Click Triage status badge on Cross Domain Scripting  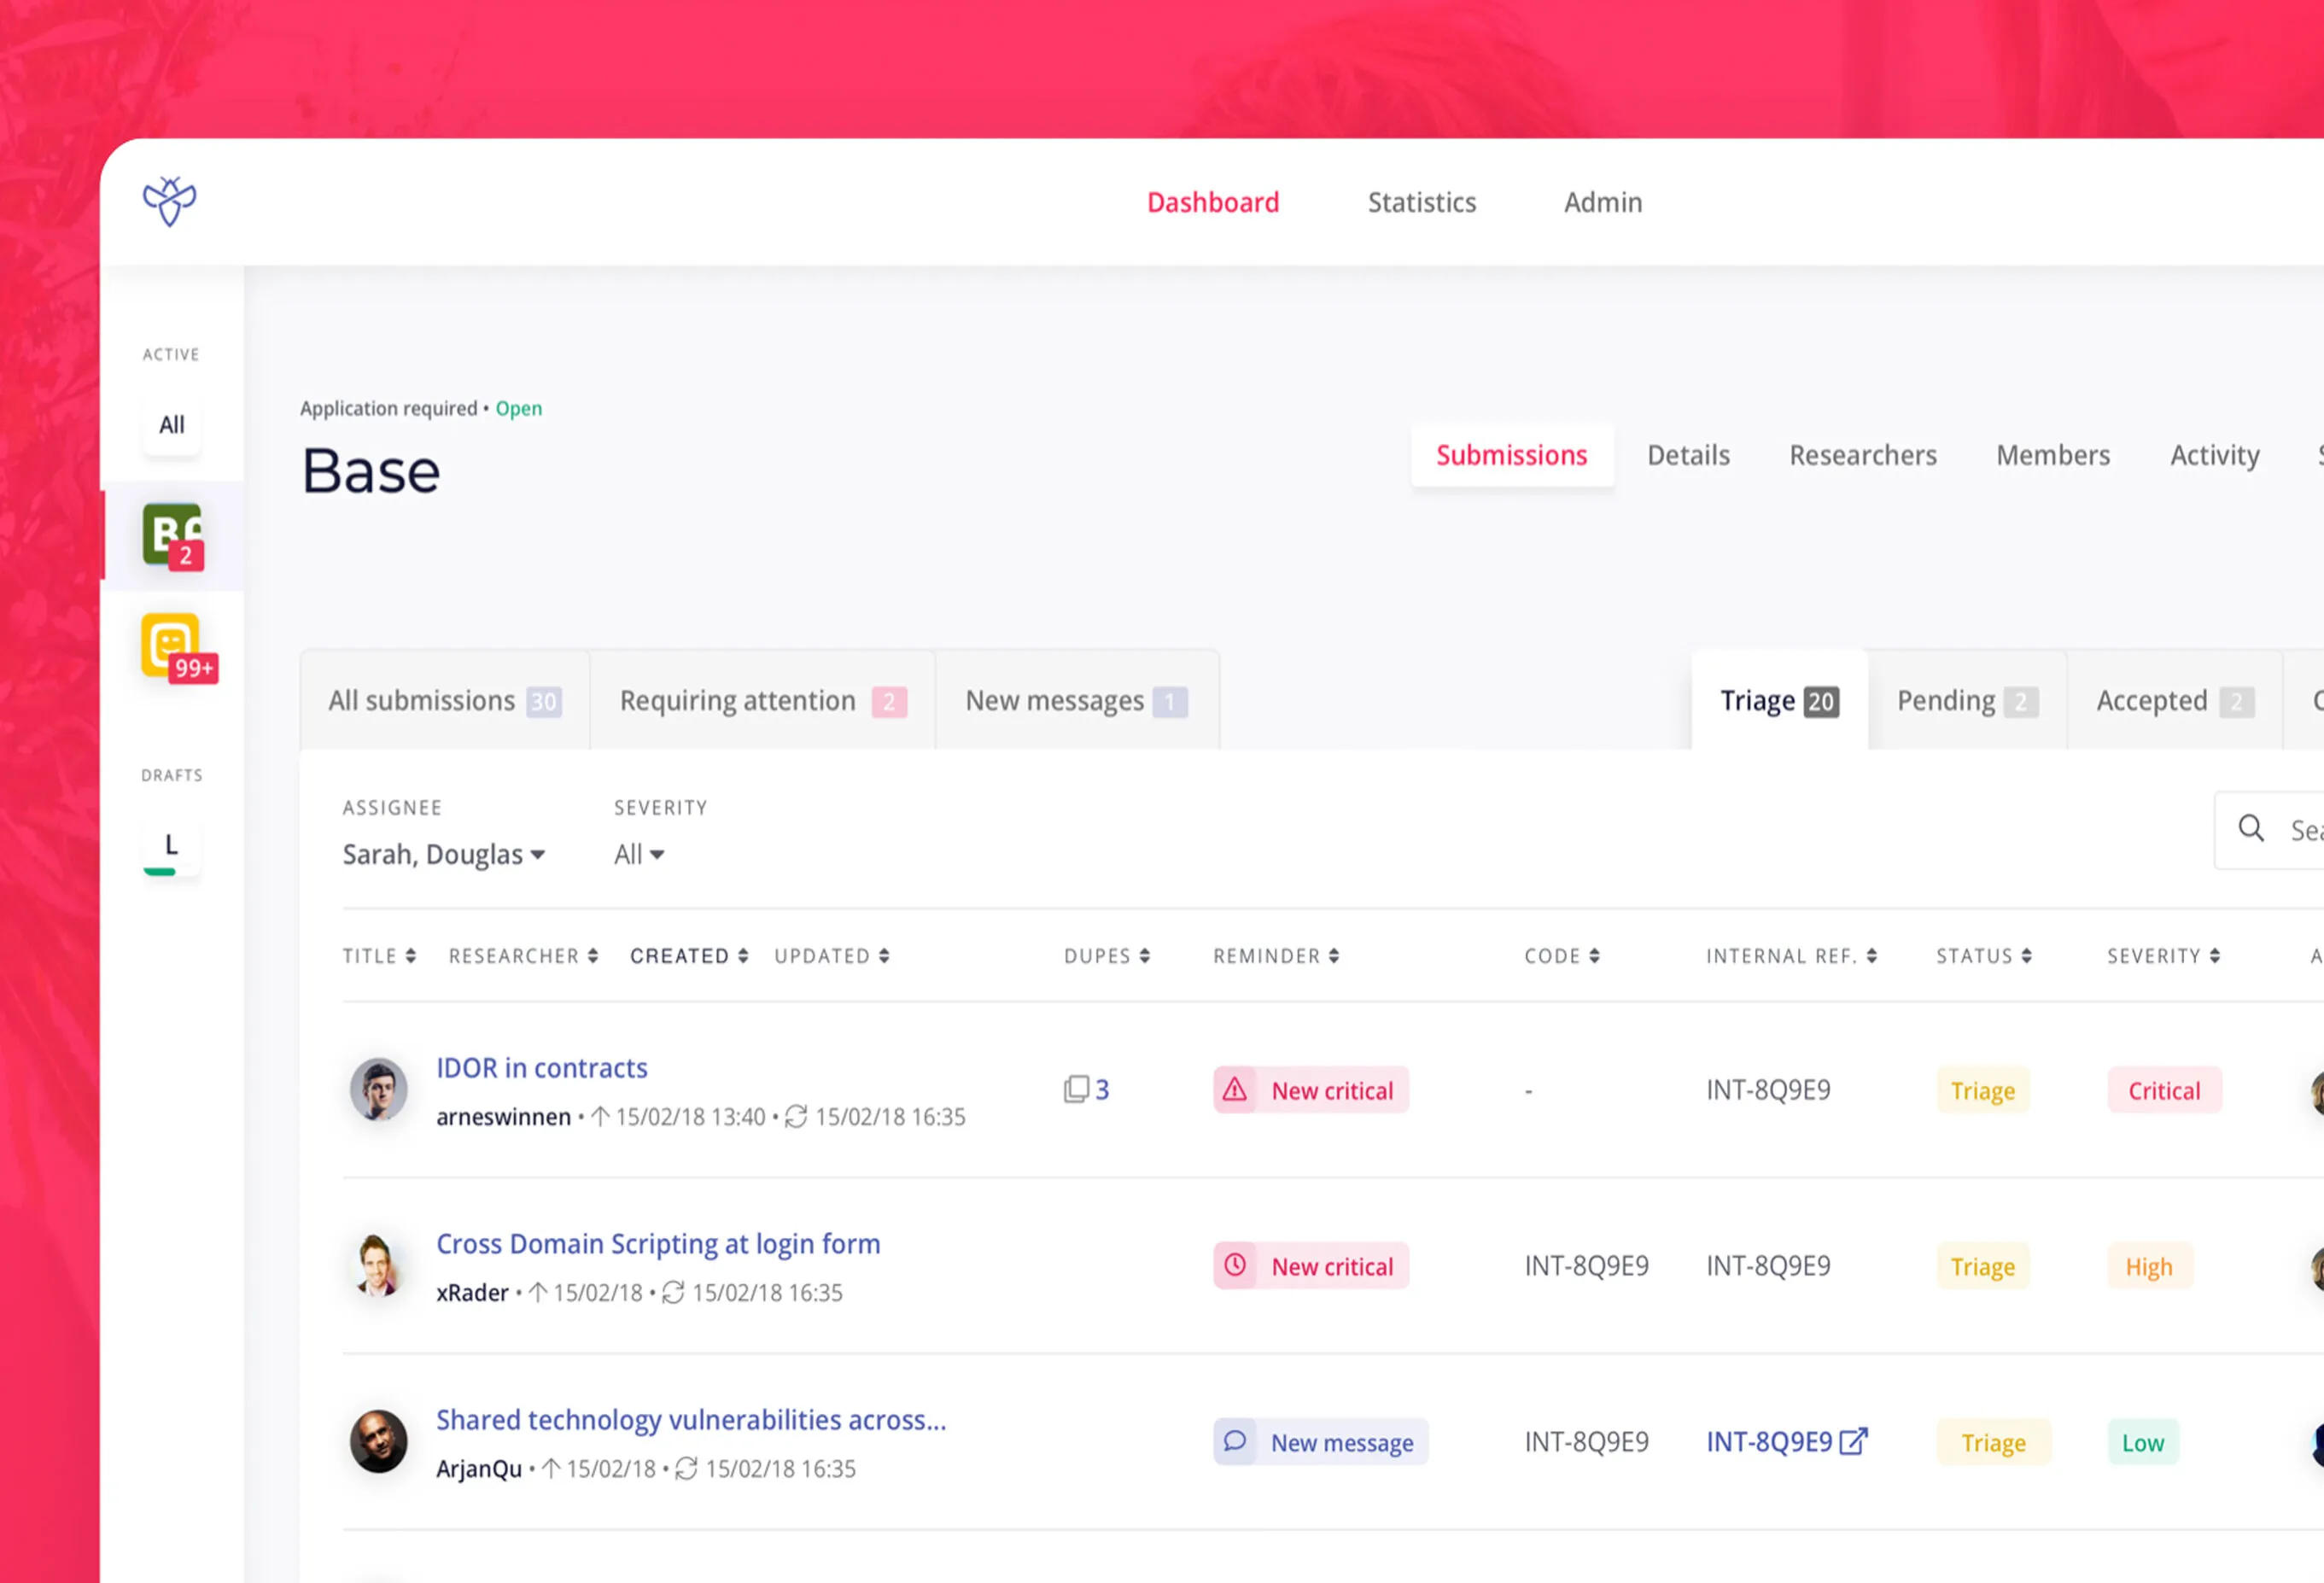point(1982,1265)
